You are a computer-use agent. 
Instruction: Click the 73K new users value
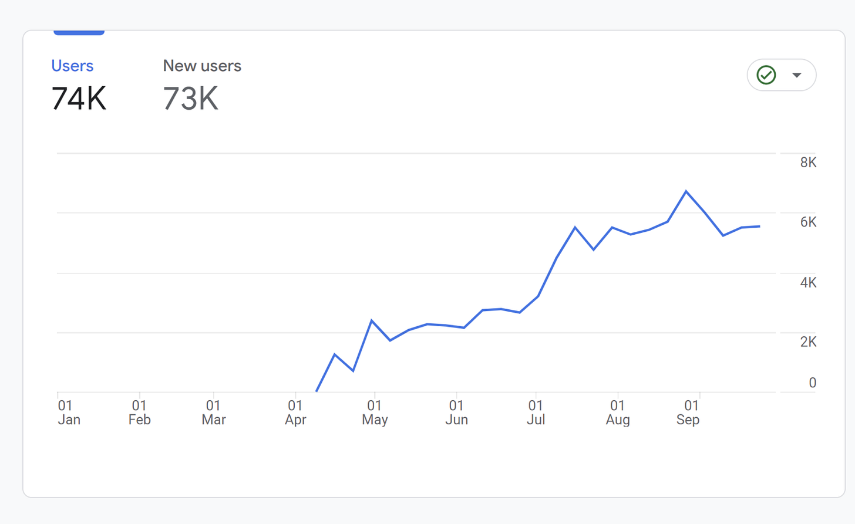click(x=190, y=98)
